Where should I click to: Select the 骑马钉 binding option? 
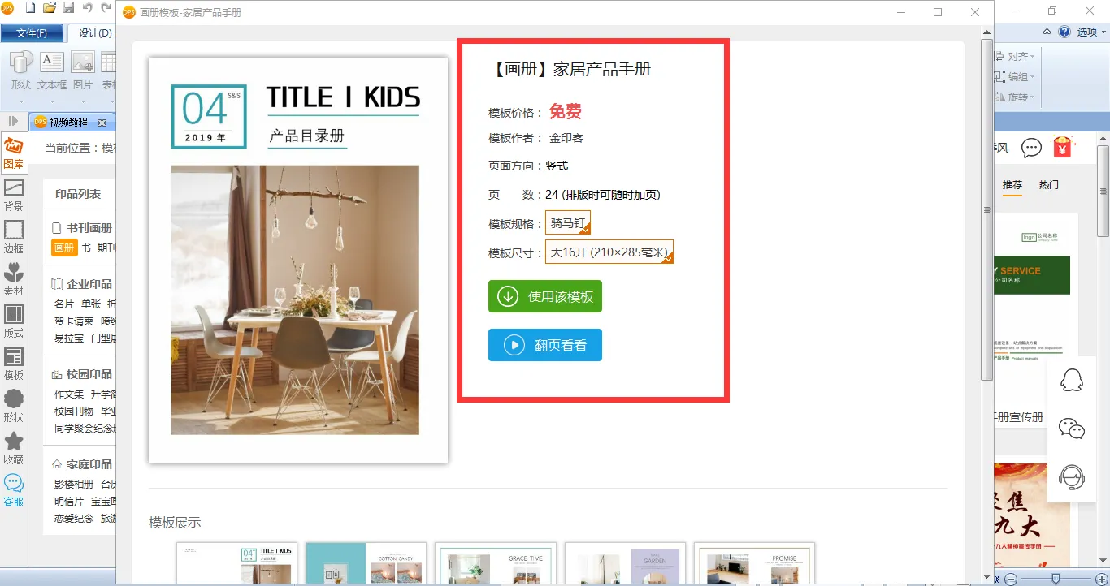click(568, 223)
